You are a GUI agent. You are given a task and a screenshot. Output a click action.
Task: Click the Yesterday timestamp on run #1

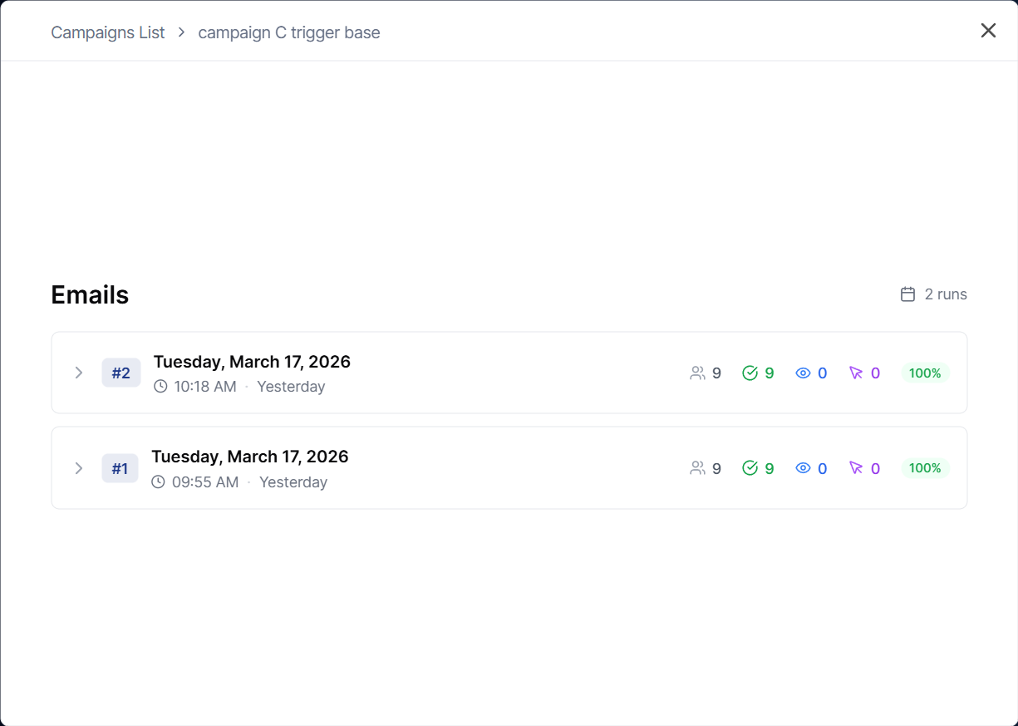tap(293, 482)
